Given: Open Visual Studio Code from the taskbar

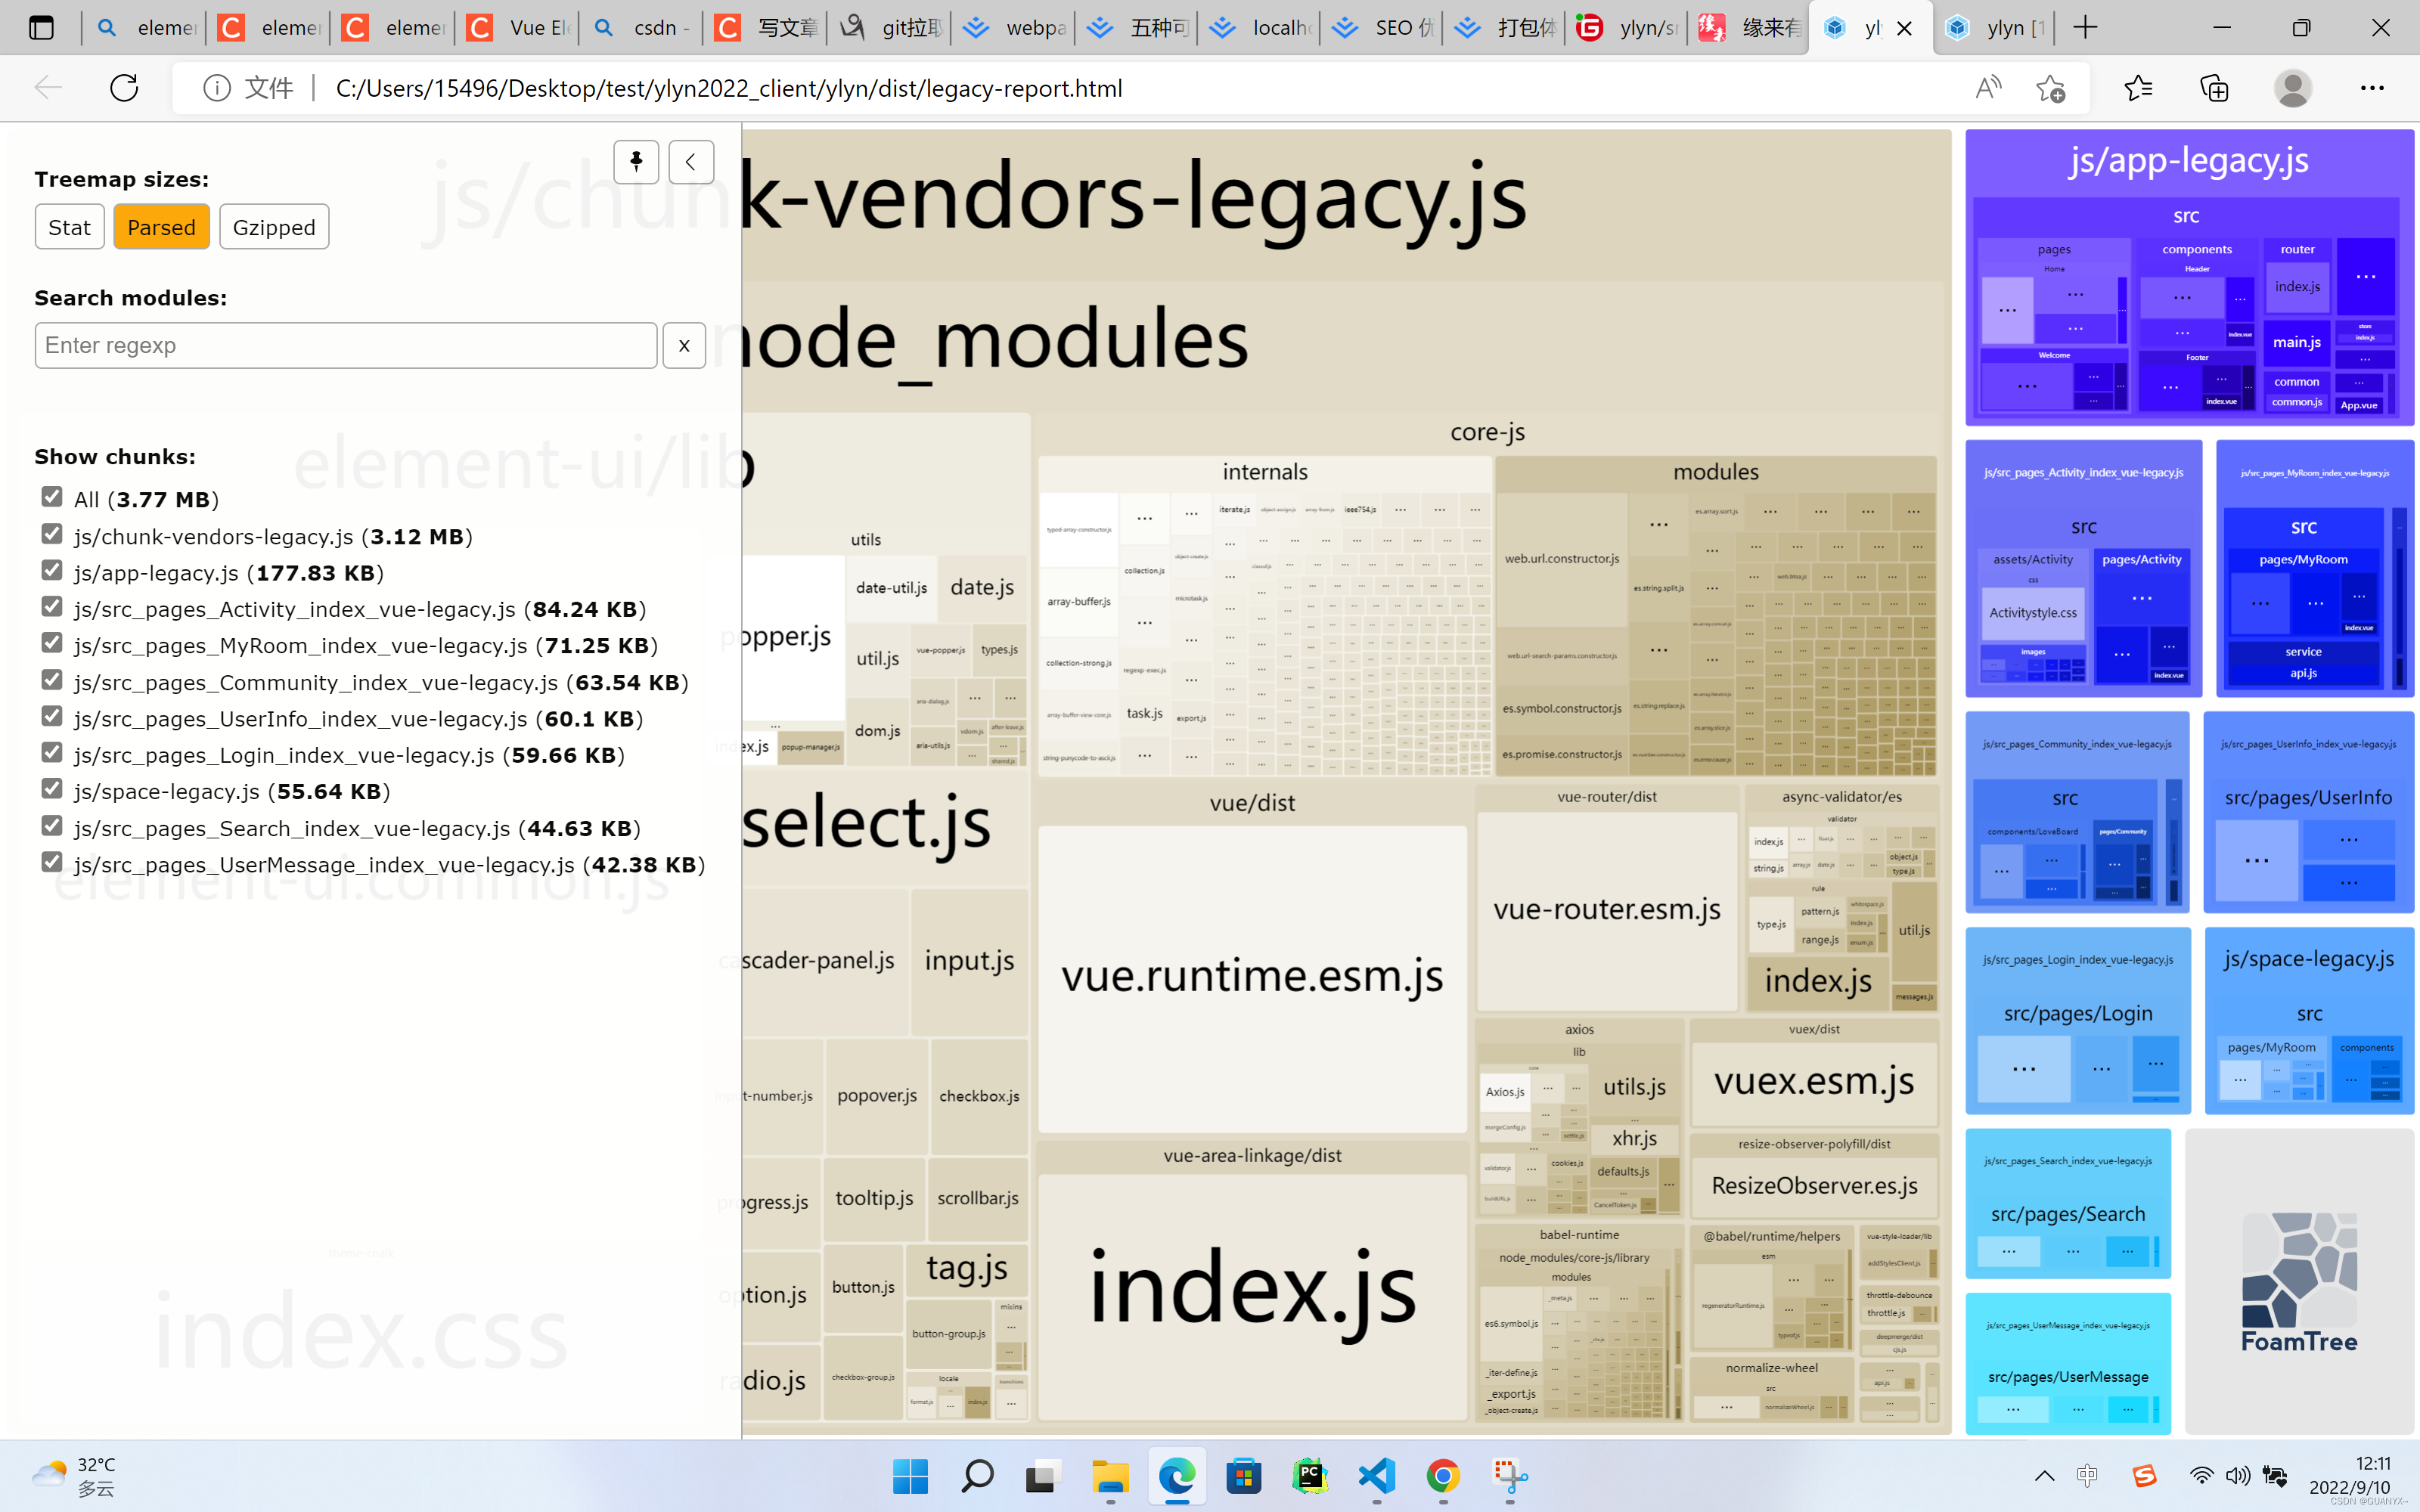Looking at the screenshot, I should (x=1377, y=1476).
